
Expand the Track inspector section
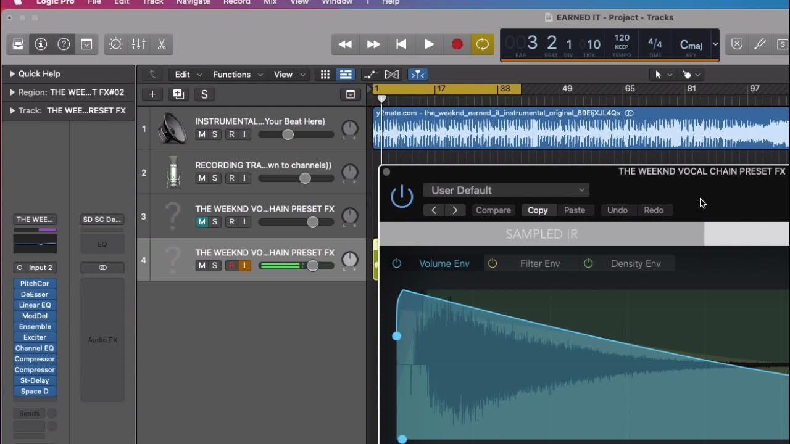pos(12,111)
